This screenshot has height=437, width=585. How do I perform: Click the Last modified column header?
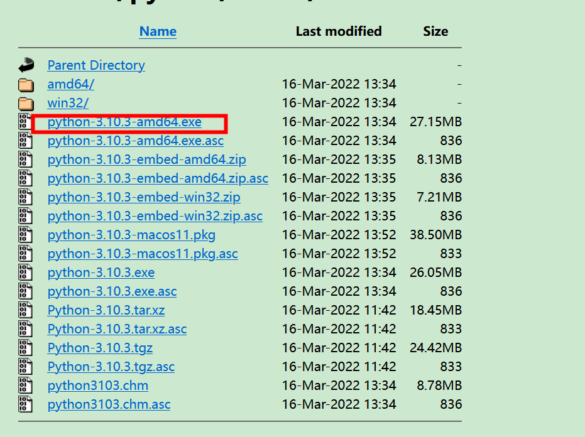click(x=339, y=31)
